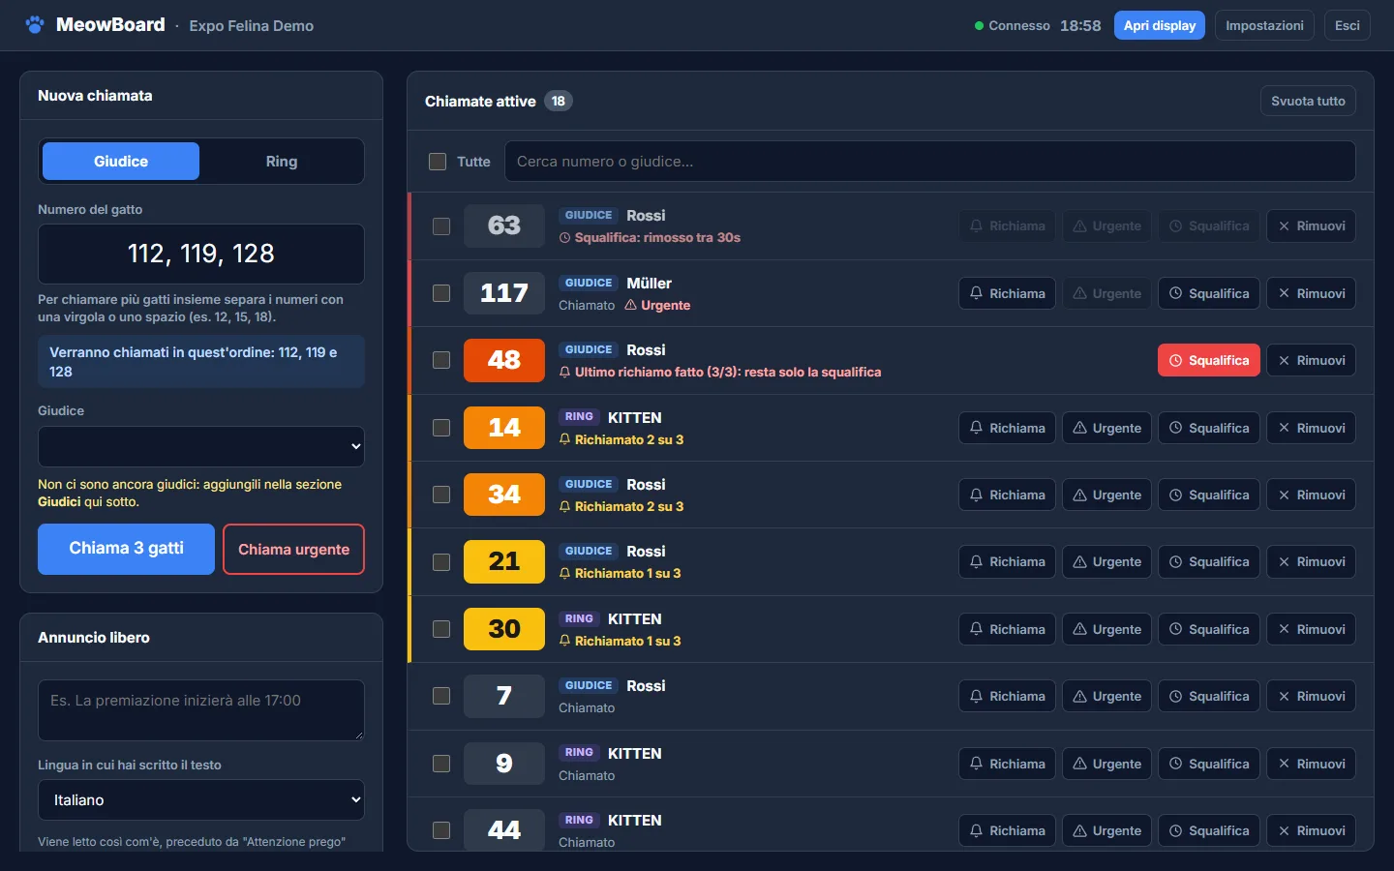Click the Urgente button for cat 7
1394x871 pixels.
point(1106,696)
